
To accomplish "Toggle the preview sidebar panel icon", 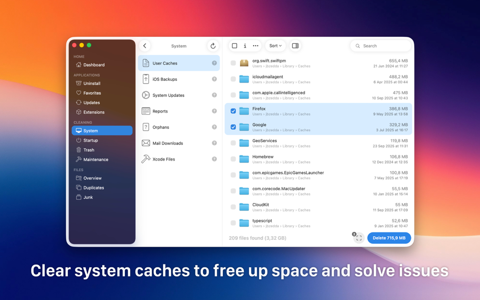I will click(295, 46).
